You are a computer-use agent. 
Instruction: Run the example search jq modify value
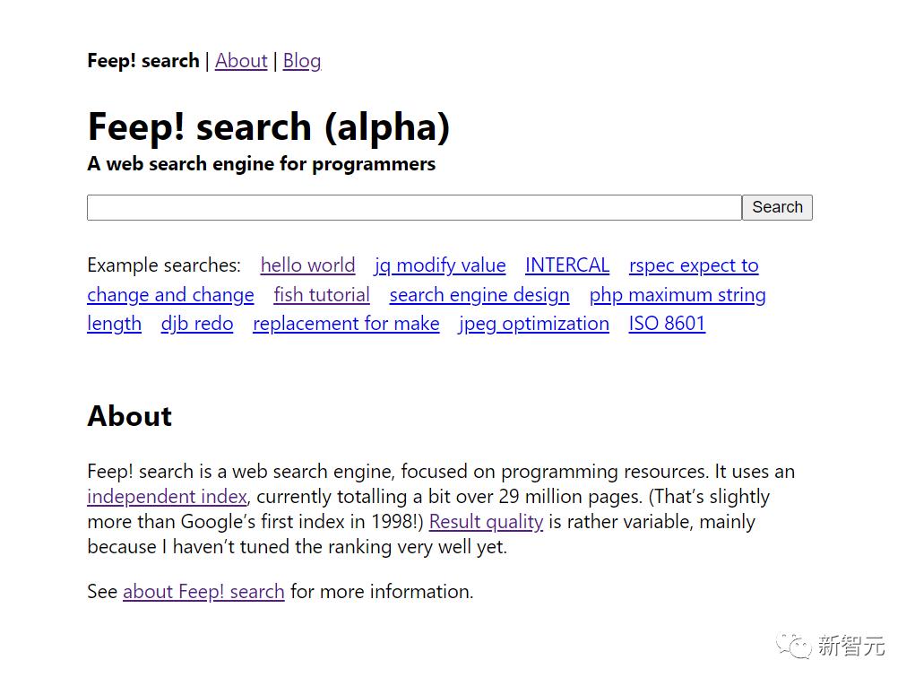tap(439, 265)
